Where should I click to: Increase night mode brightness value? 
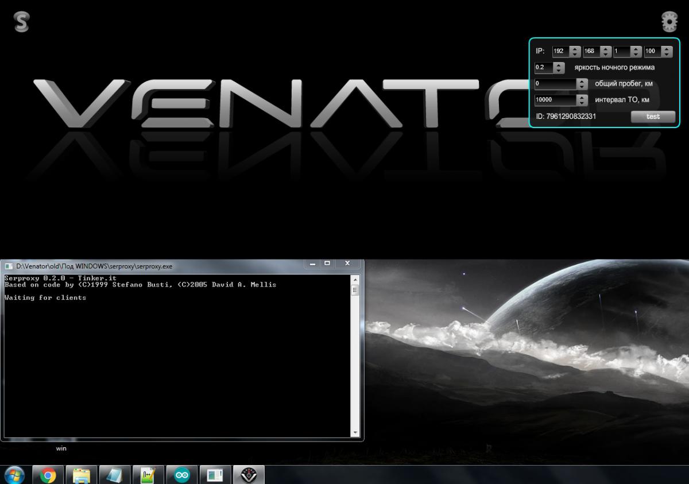[x=559, y=65]
